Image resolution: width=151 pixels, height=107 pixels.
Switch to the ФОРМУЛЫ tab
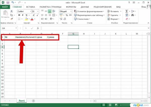coord(71,7)
